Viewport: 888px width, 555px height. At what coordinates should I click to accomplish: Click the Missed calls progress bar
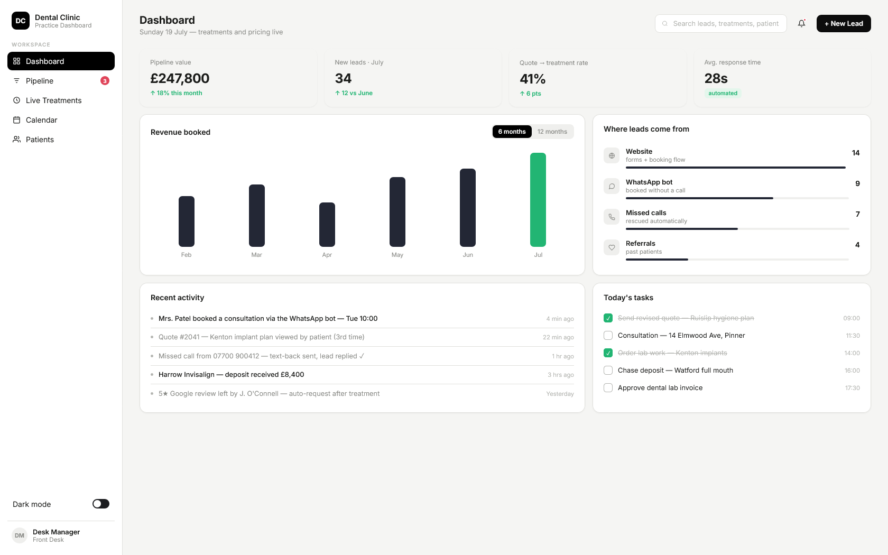tap(737, 229)
